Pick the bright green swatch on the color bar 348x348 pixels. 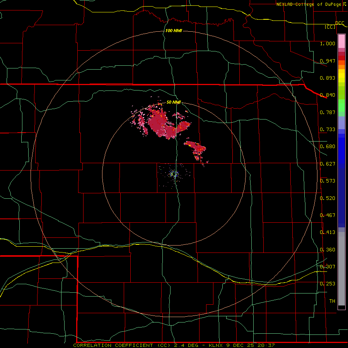click(341, 106)
